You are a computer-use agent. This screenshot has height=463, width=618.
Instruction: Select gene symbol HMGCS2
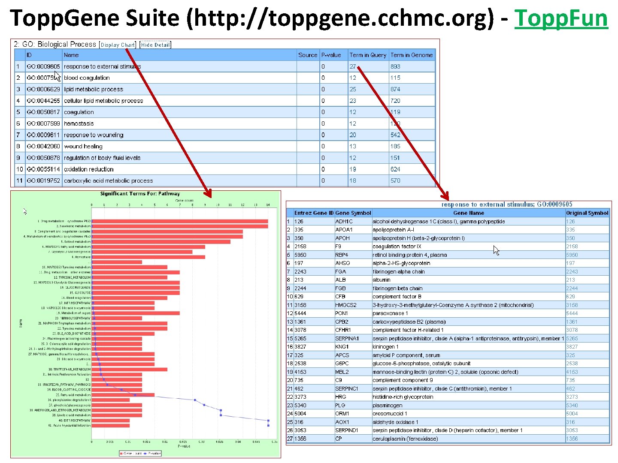coord(346,305)
